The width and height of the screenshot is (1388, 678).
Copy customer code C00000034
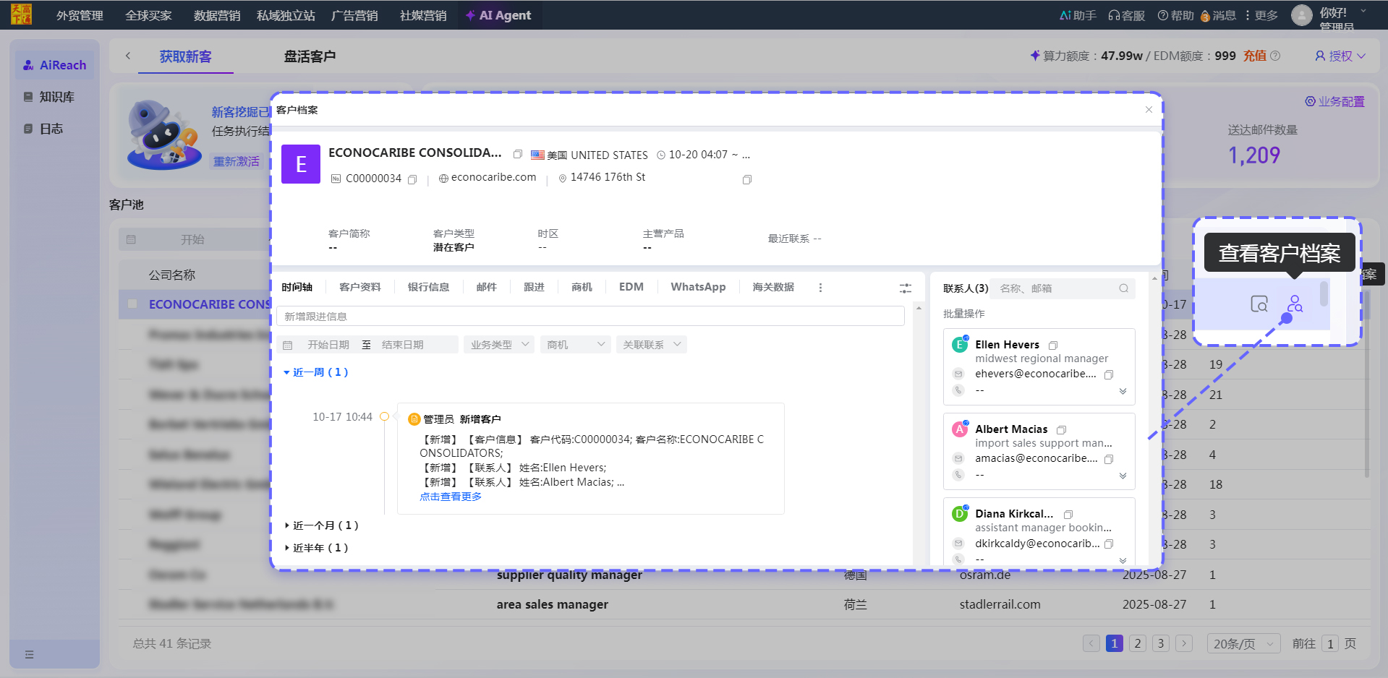412,179
